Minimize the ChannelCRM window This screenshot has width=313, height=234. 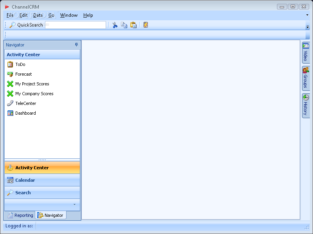coord(282,7)
